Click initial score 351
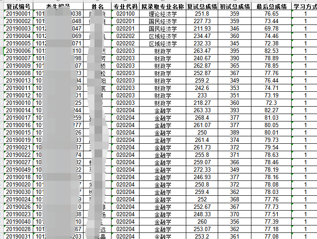Viewport: 317px width, 239px height. tap(234, 95)
